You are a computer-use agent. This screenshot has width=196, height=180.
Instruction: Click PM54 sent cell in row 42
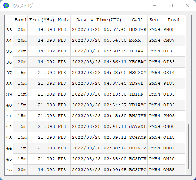pyautogui.click(x=155, y=126)
